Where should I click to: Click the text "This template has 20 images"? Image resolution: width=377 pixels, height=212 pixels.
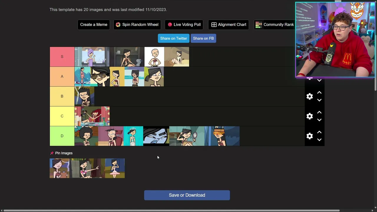[76, 9]
